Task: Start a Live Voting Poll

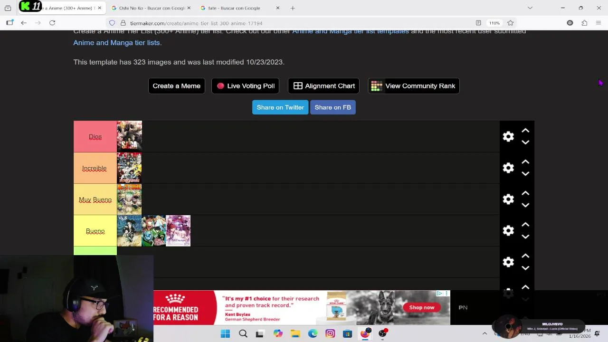Action: pyautogui.click(x=246, y=86)
